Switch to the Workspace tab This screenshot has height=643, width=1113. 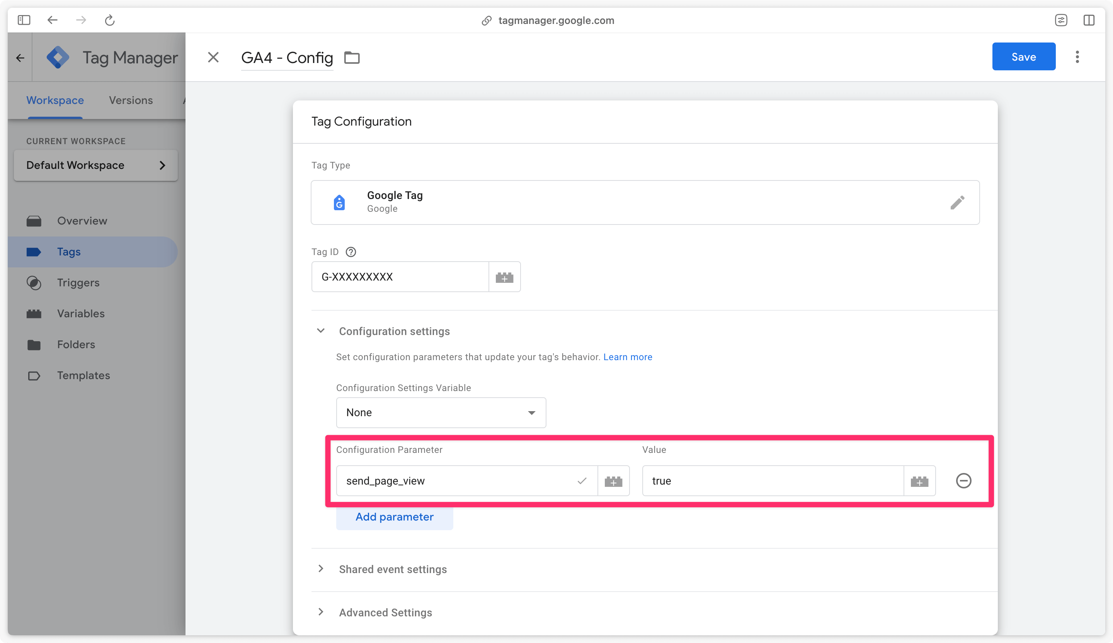(55, 100)
